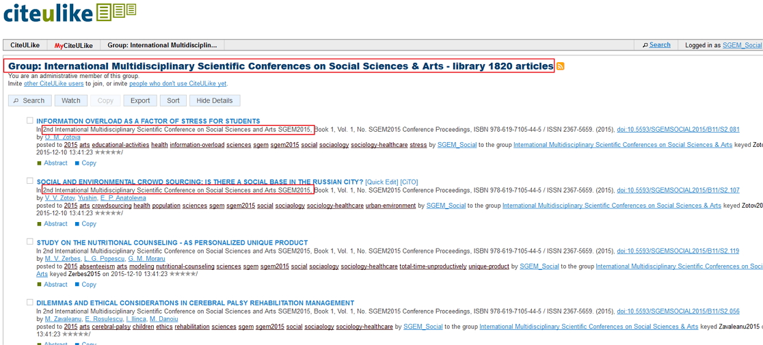Open the cerebral-palsy tag

click(x=109, y=327)
